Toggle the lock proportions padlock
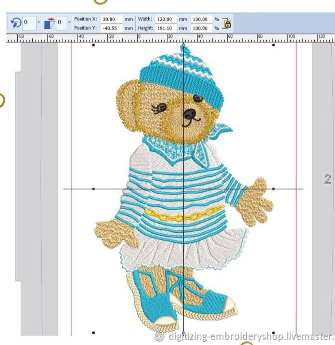This screenshot has width=335, height=345. [x=228, y=24]
